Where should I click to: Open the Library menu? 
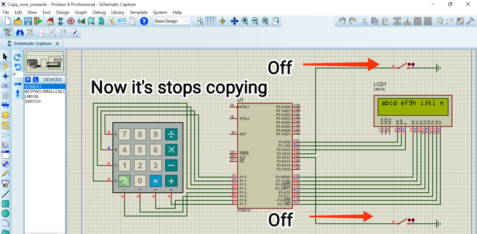click(x=118, y=12)
